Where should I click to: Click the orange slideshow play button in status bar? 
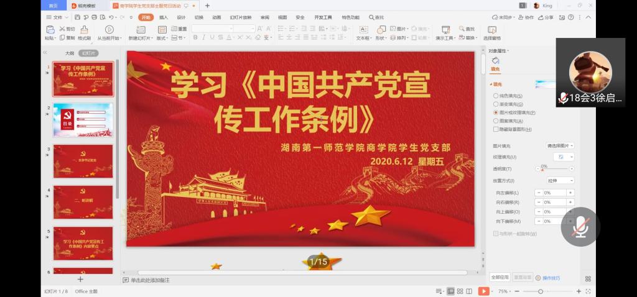tap(483, 291)
